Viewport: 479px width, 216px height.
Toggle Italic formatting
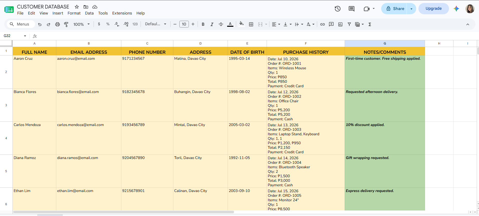(212, 24)
